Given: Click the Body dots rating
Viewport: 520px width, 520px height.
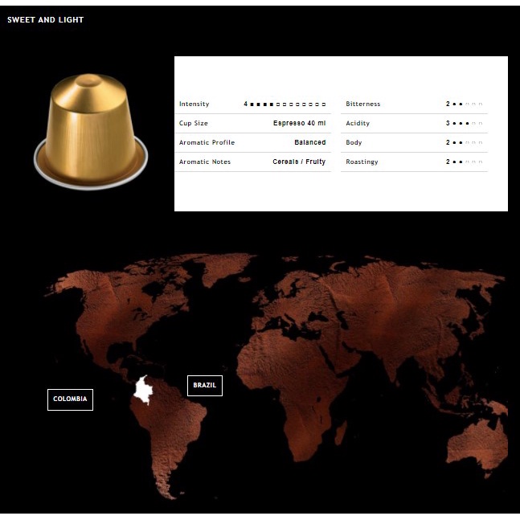Looking at the screenshot, I should (468, 143).
